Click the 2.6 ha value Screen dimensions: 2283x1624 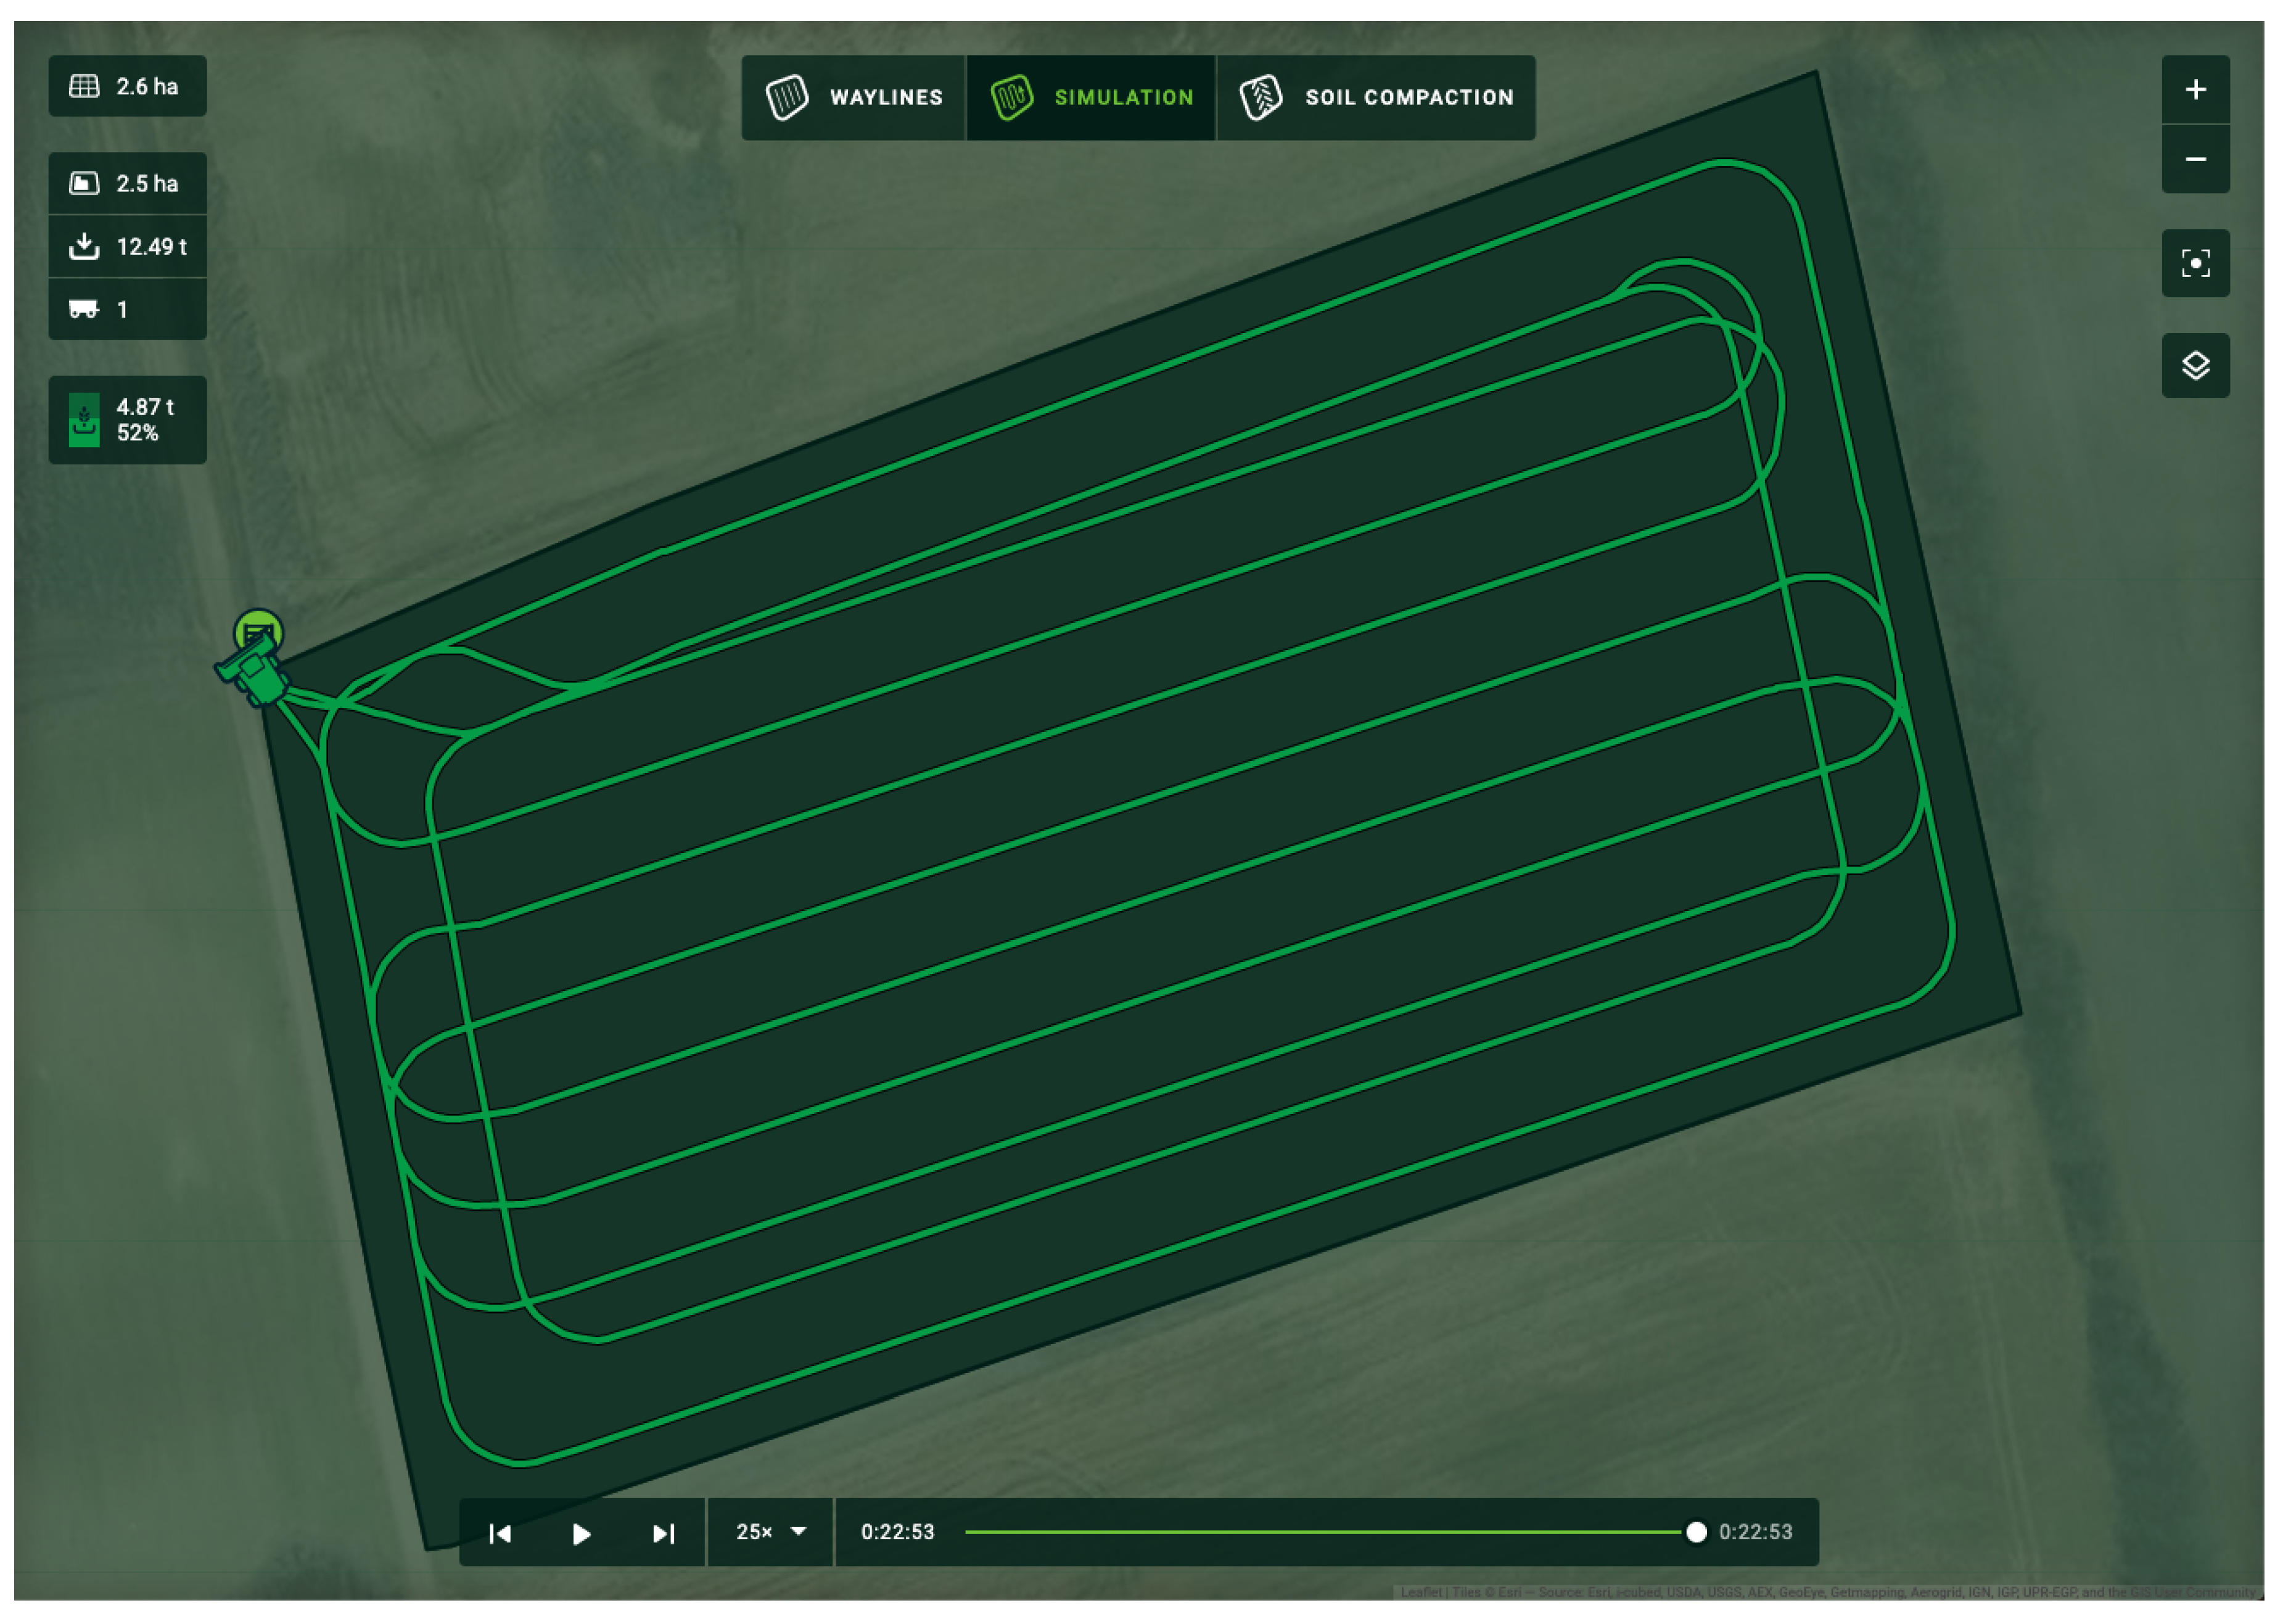147,87
